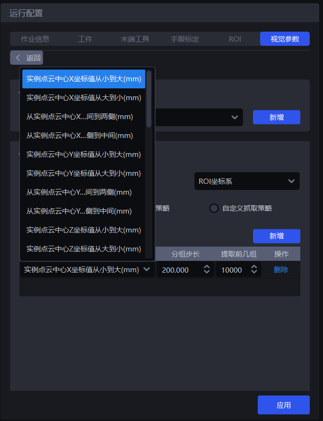Switch to the 手眼标定 tab
The height and width of the screenshot is (421, 323).
185,39
